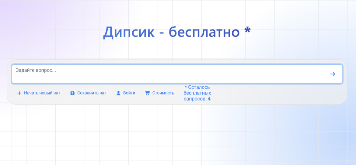Click the word 'Дипсик' in the heading
The height and width of the screenshot is (165, 356).
pos(128,32)
